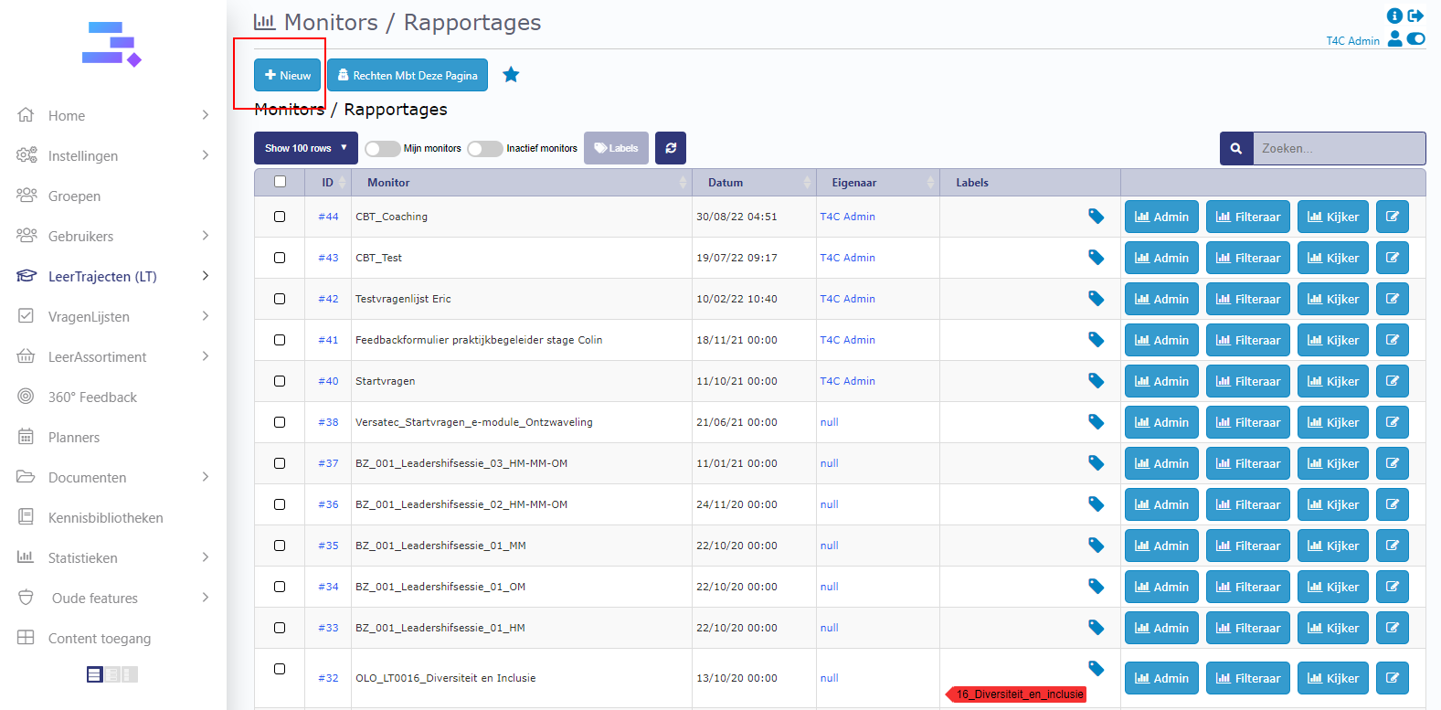This screenshot has height=710, width=1441.
Task: Create a new monitor with Nieuw
Action: (x=288, y=75)
